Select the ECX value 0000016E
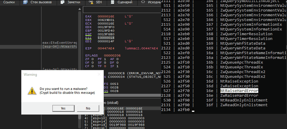The width and height of the screenshot is (287, 129). pos(106,24)
